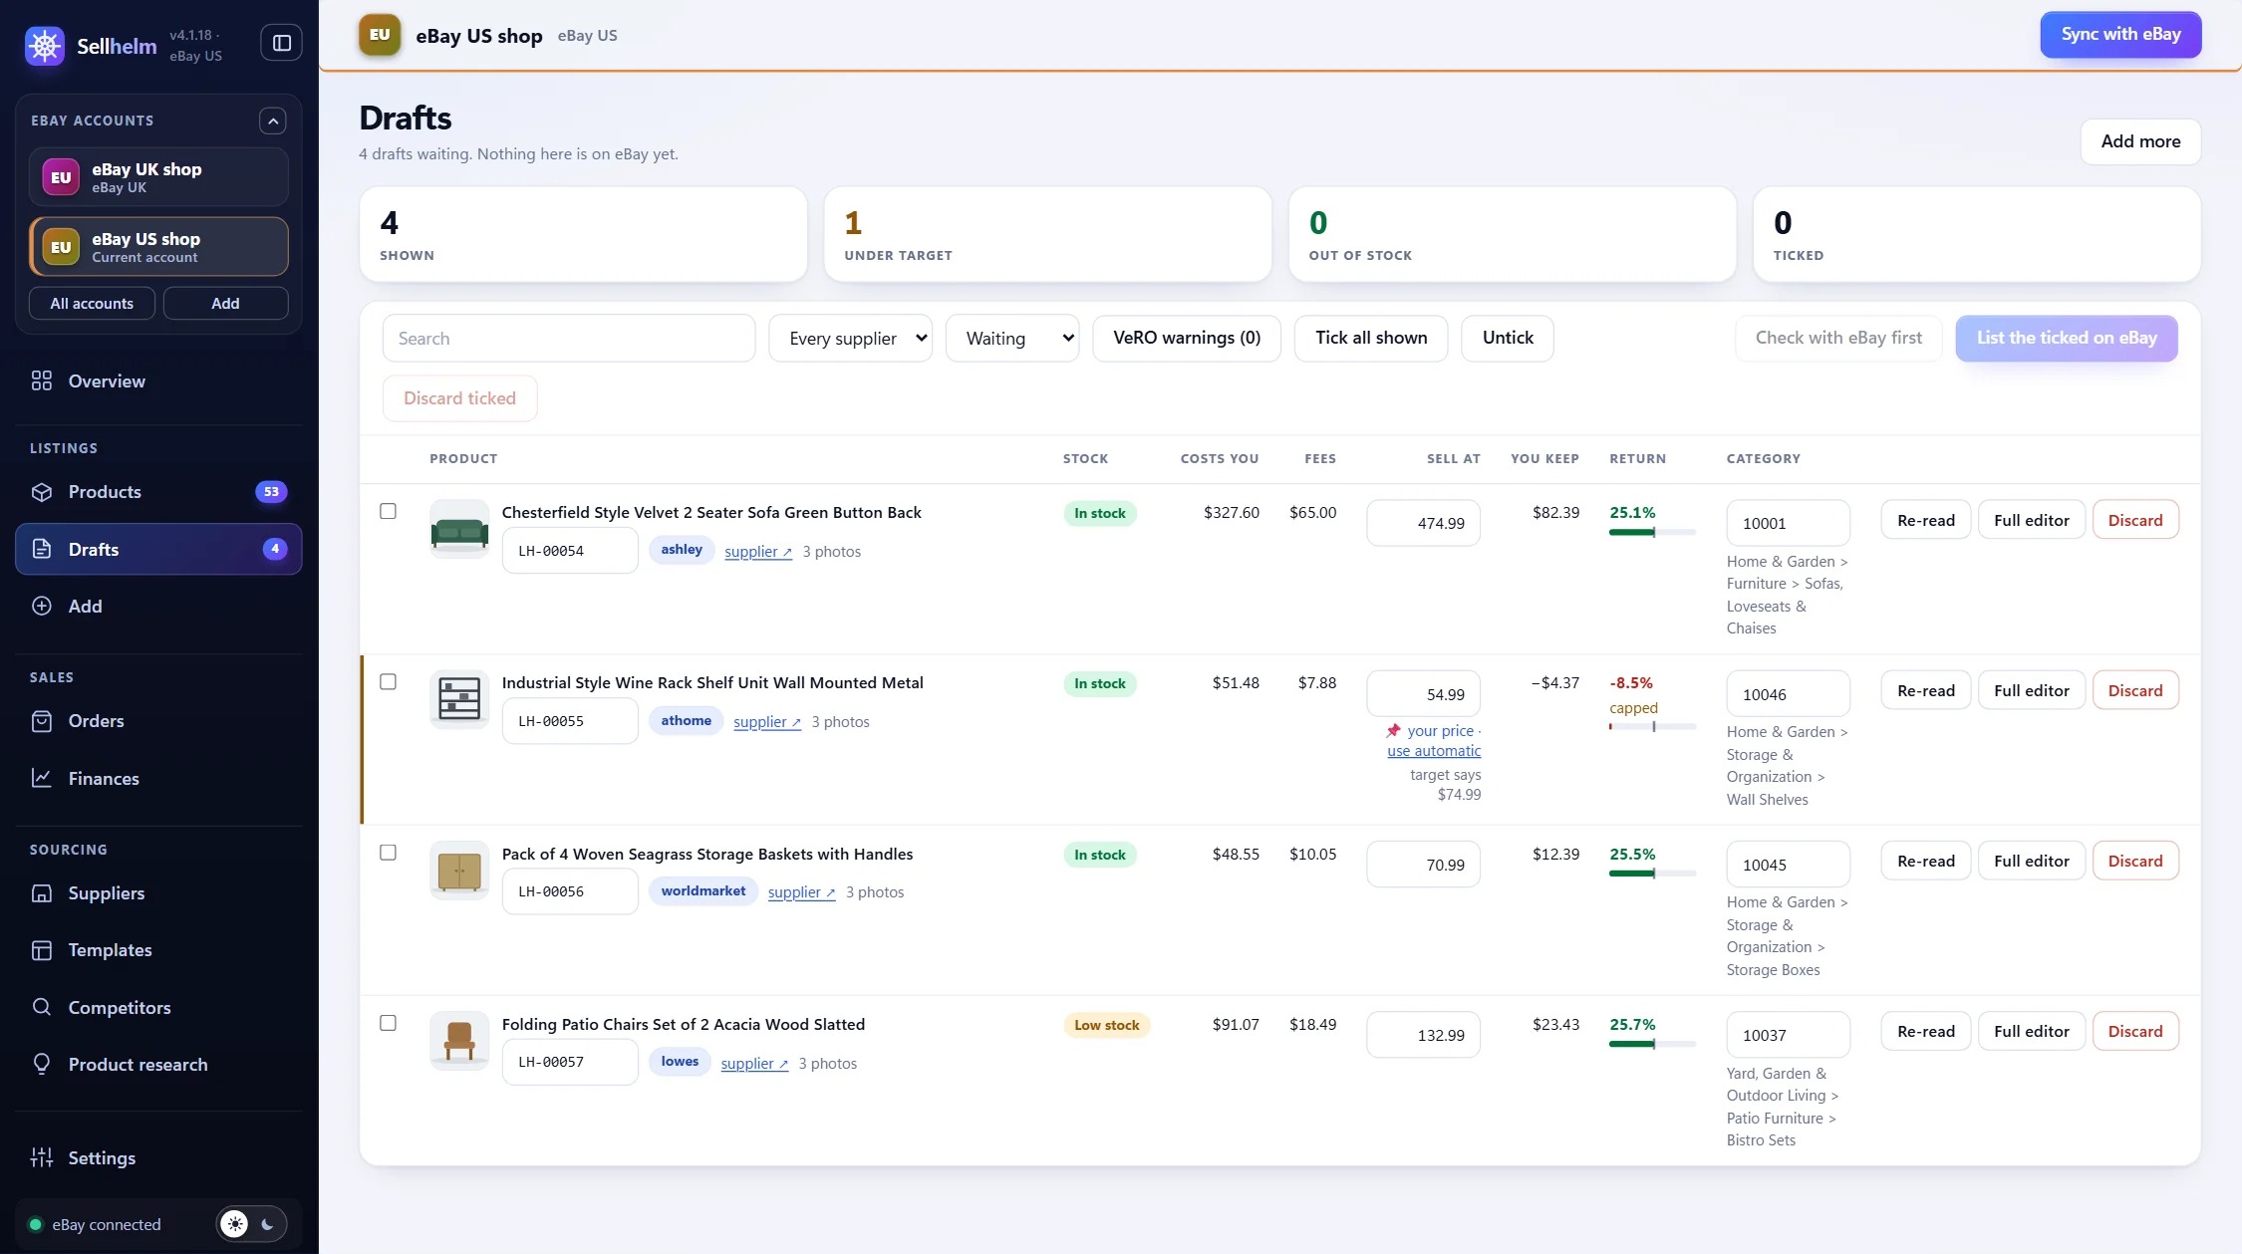
Task: Switch to dark theme moon icon
Action: pos(267,1224)
